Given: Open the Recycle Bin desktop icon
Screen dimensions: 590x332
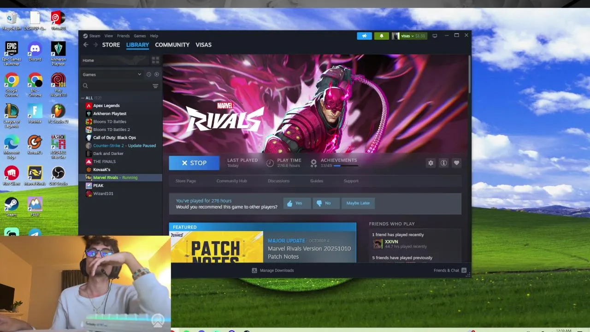Looking at the screenshot, I should (12, 21).
